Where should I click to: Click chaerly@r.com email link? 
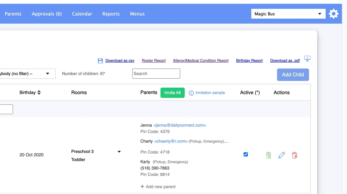click(x=171, y=141)
